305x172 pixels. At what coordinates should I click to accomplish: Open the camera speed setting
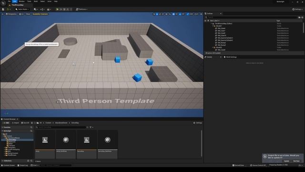coord(196,14)
